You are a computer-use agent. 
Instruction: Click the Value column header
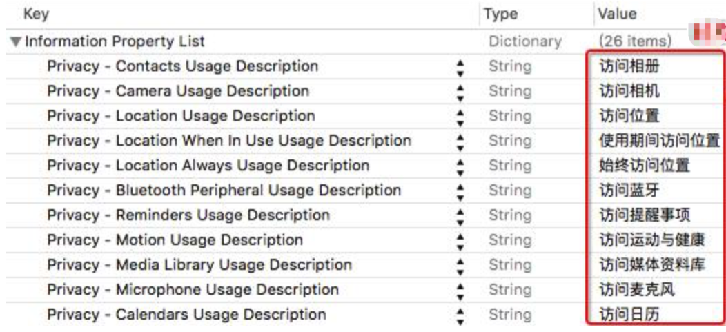(x=617, y=14)
